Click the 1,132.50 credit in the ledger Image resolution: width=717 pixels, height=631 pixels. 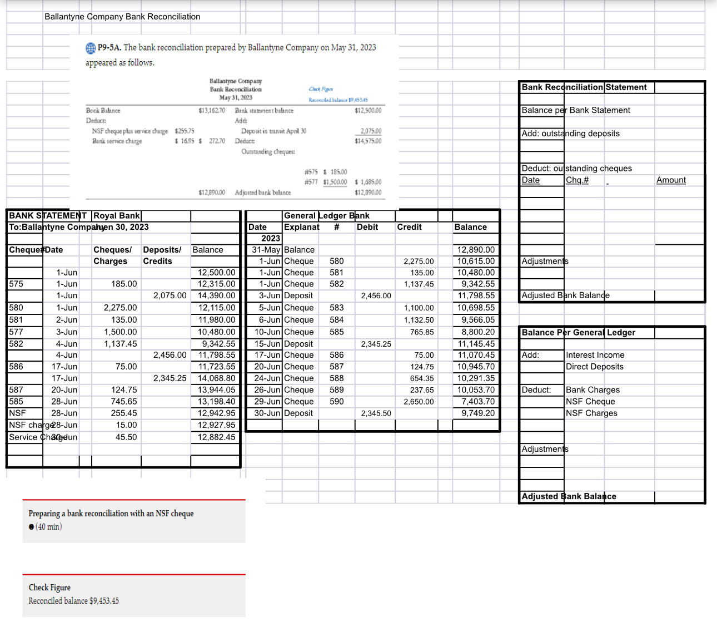click(x=419, y=320)
